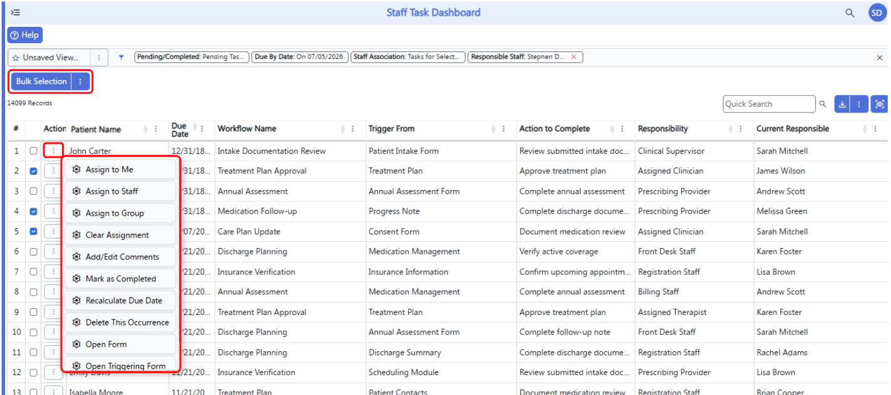This screenshot has height=395, width=891.
Task: Open Responsibility column options menu
Action: click(x=741, y=129)
